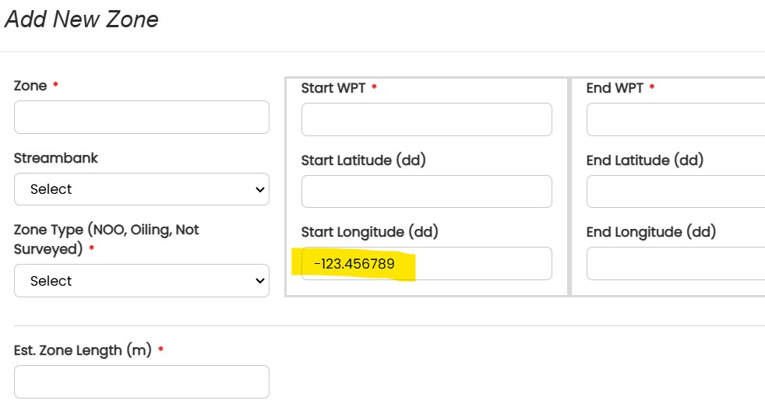Viewport: 765px width, 418px height.
Task: Focus the Start Latitude (dd) field
Action: tap(426, 191)
